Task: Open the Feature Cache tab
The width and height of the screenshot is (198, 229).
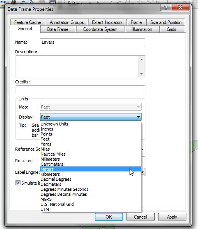Action: [x=28, y=22]
